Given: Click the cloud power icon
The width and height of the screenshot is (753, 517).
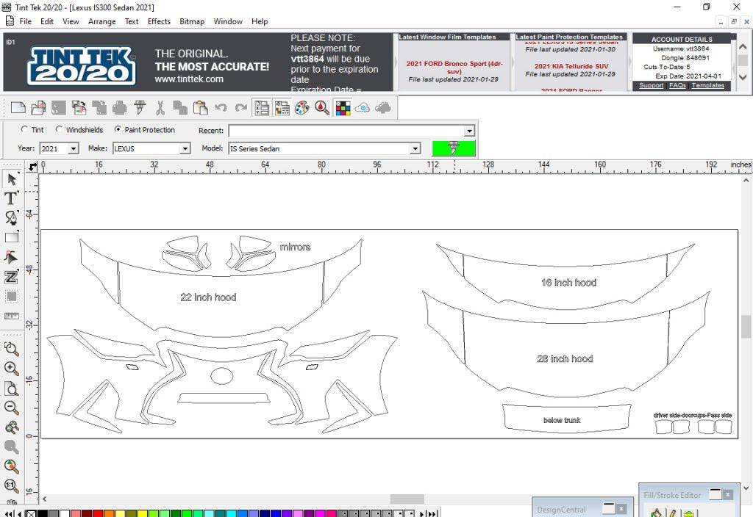Looking at the screenshot, I should (363, 108).
